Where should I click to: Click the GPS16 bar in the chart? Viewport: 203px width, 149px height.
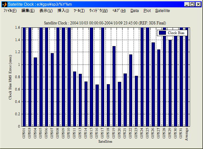pos(97,105)
